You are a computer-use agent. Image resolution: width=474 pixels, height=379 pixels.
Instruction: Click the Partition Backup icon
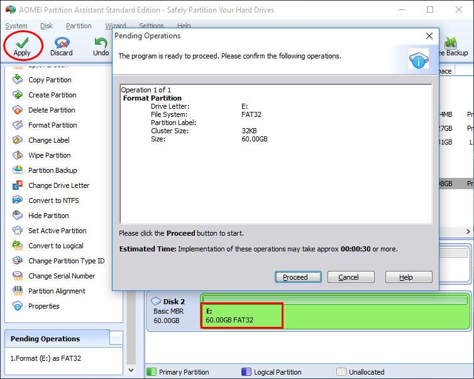(18, 170)
